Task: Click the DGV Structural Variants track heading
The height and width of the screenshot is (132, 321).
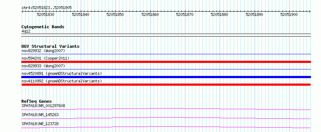Action: point(50,46)
